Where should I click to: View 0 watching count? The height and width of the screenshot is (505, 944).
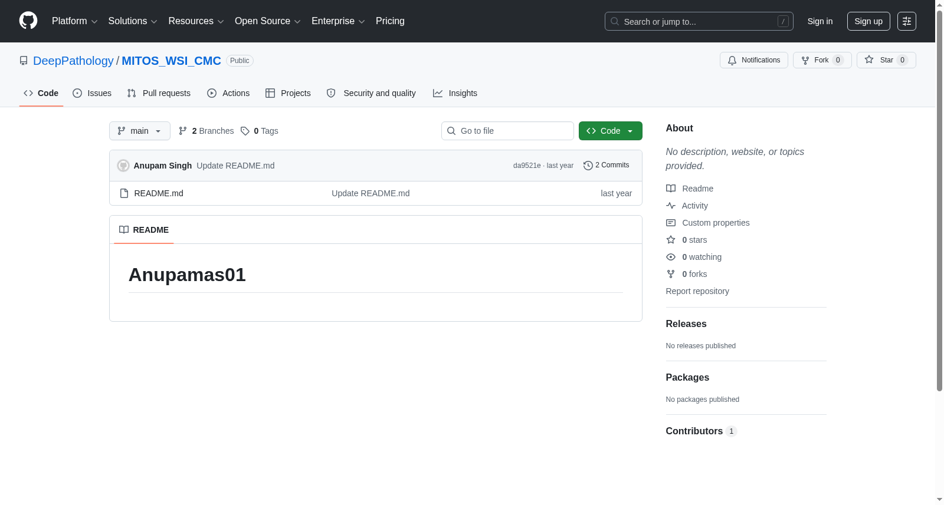pos(702,257)
